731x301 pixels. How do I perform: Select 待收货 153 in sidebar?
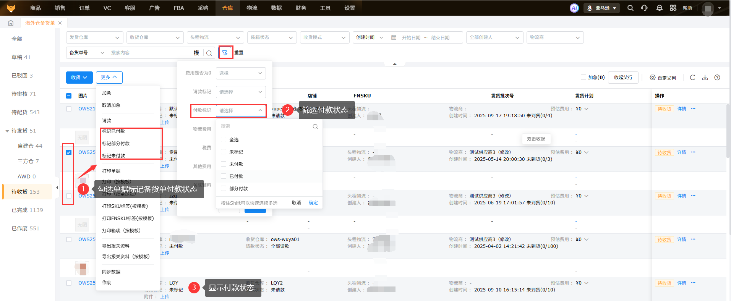click(26, 192)
